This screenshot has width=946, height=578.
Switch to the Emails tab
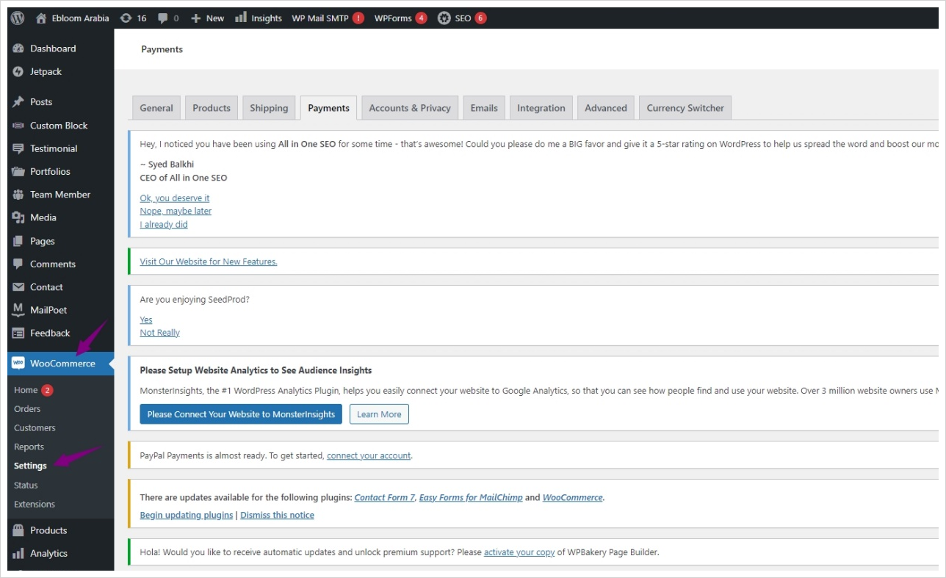(484, 108)
